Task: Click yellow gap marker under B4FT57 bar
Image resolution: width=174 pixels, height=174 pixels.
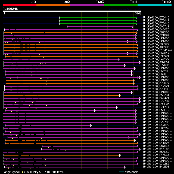Action: pos(66,150)
